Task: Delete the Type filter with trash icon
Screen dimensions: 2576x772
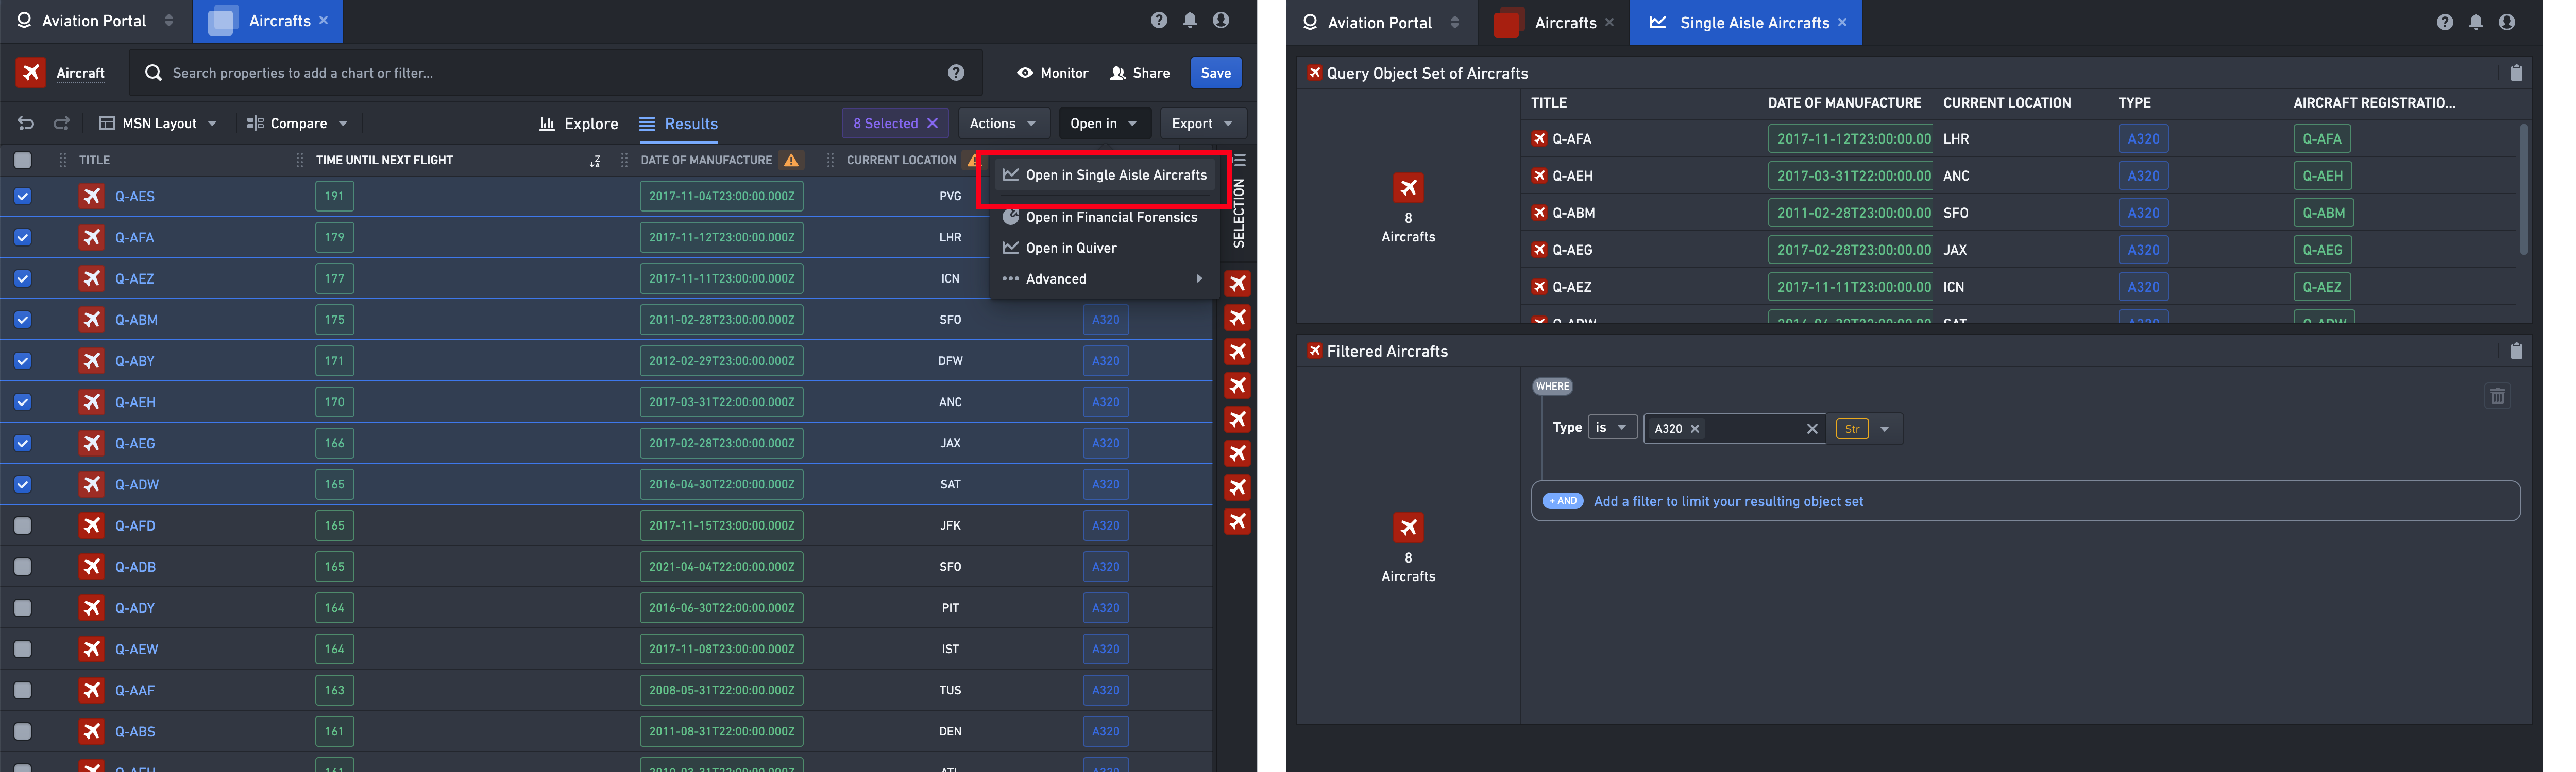Action: pos(2497,396)
